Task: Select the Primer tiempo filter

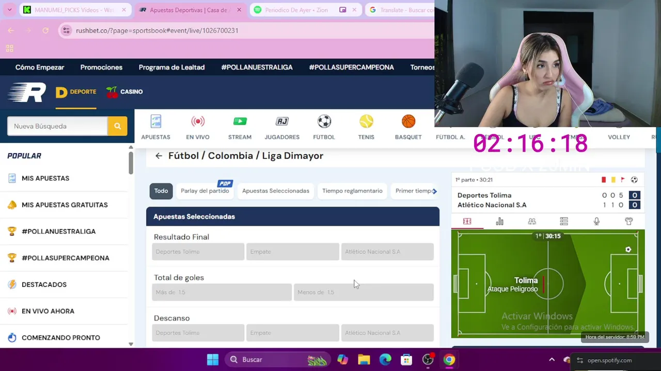Action: pyautogui.click(x=413, y=191)
